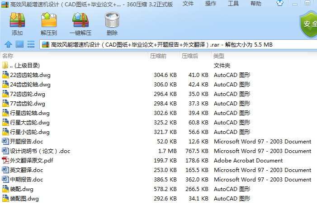Select file name 中期报告.doc

(27, 180)
